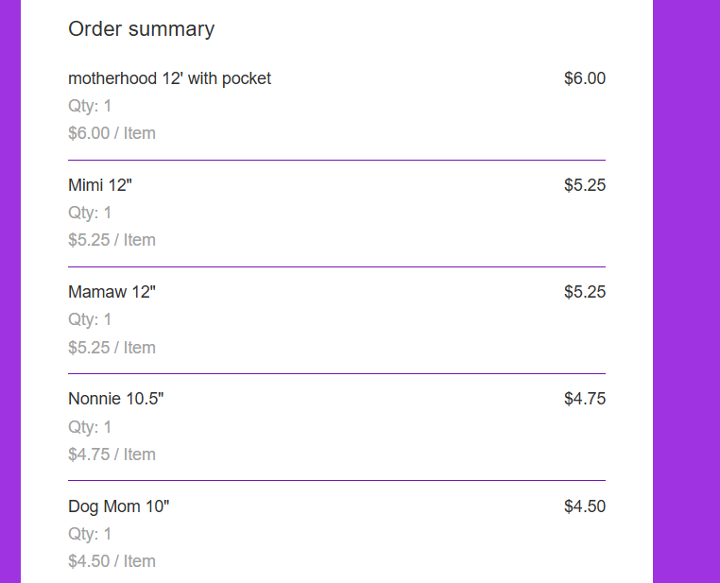This screenshot has width=720, height=583.
Task: Click the $5.25 price beside Mimi 12"
Action: click(x=585, y=185)
